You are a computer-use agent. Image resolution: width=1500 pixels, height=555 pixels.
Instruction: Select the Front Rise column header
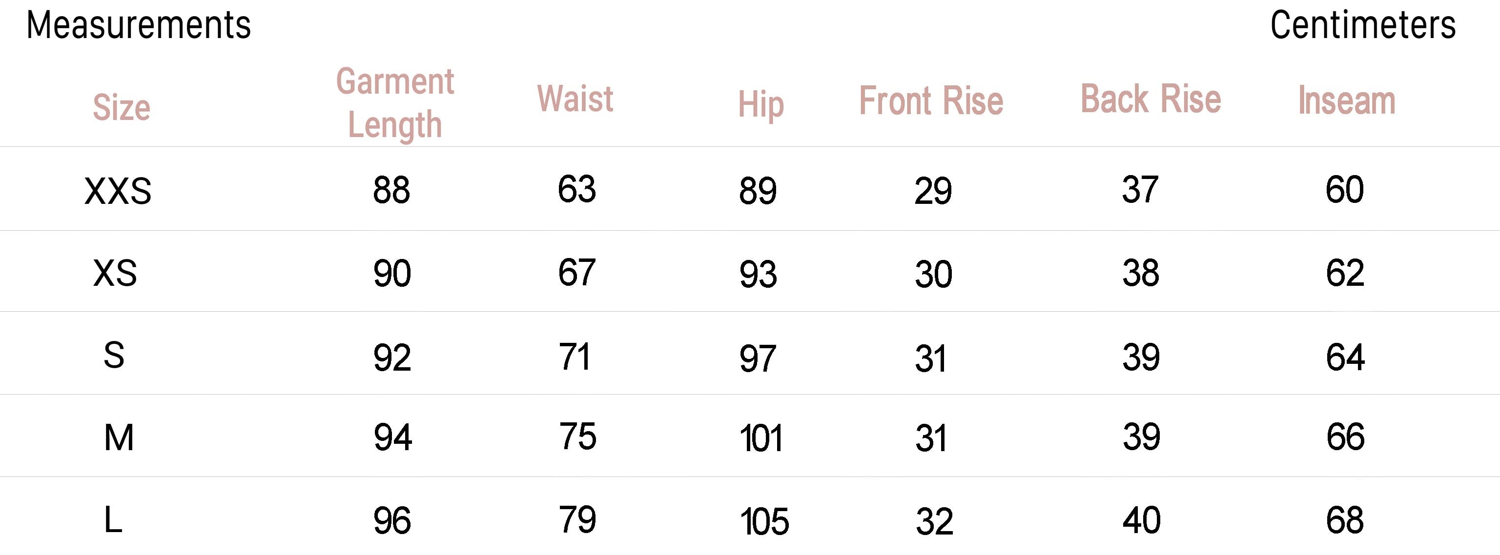click(x=931, y=101)
